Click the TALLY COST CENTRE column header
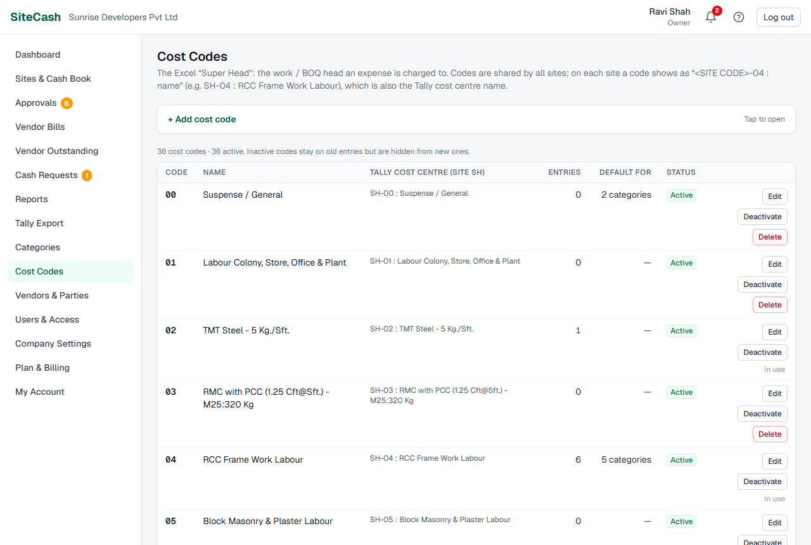 pyautogui.click(x=428, y=172)
